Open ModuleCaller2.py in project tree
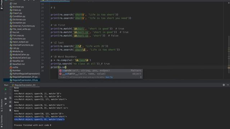The height and width of the screenshot is (129, 230). pos(22,58)
